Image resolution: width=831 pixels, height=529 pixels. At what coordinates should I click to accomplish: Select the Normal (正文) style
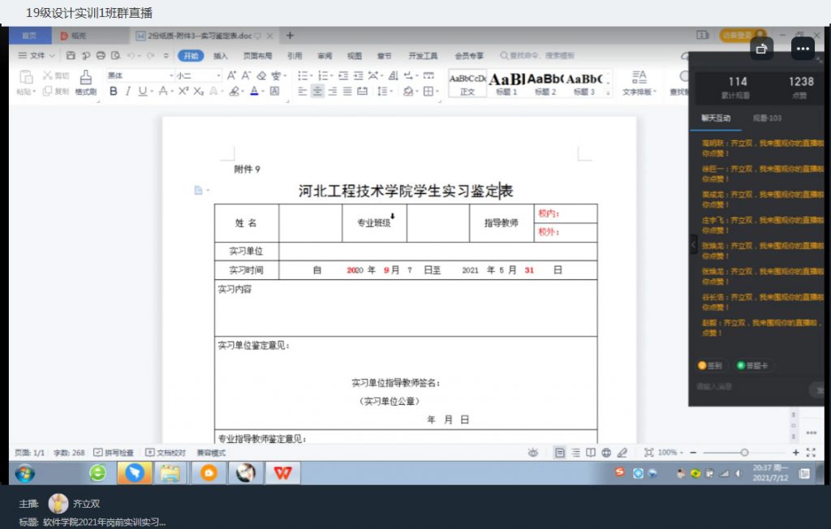467,84
